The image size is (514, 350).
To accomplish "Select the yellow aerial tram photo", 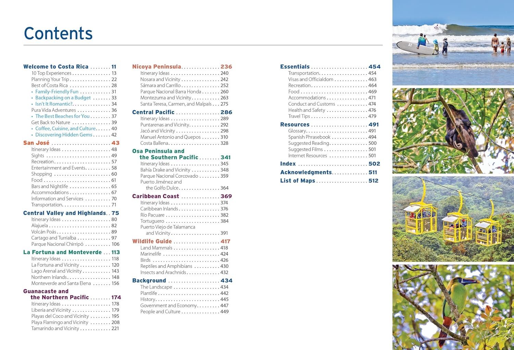I will (x=453, y=219).
